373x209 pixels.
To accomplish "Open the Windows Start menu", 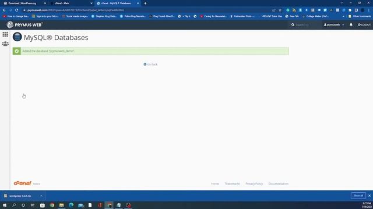I will (x=5, y=205).
